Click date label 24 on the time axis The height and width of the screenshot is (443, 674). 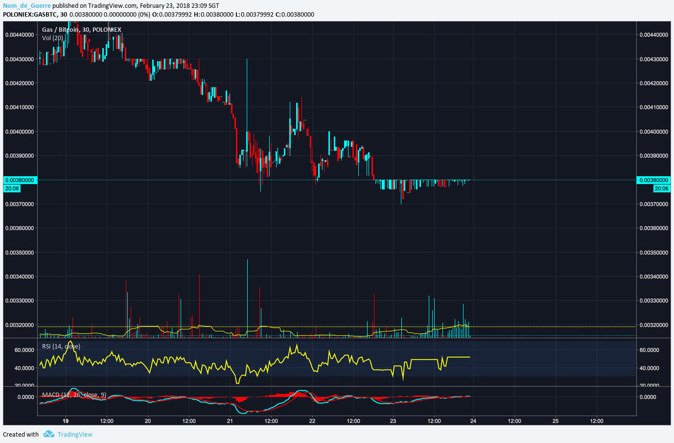473,421
